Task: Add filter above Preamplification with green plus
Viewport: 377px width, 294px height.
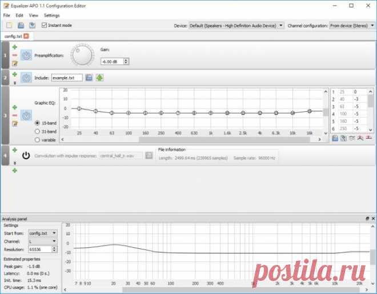Action: pos(15,47)
